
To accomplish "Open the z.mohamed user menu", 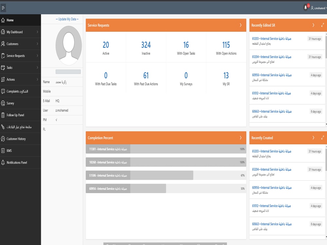I will tap(318, 8).
